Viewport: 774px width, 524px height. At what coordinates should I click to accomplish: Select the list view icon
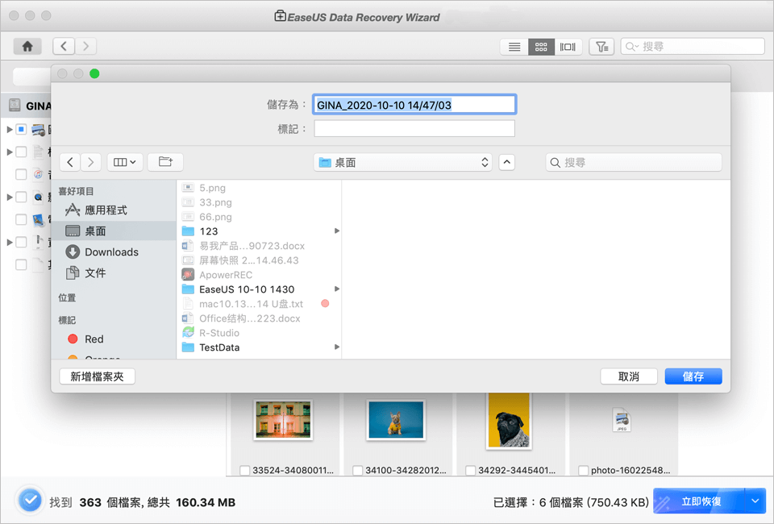514,46
